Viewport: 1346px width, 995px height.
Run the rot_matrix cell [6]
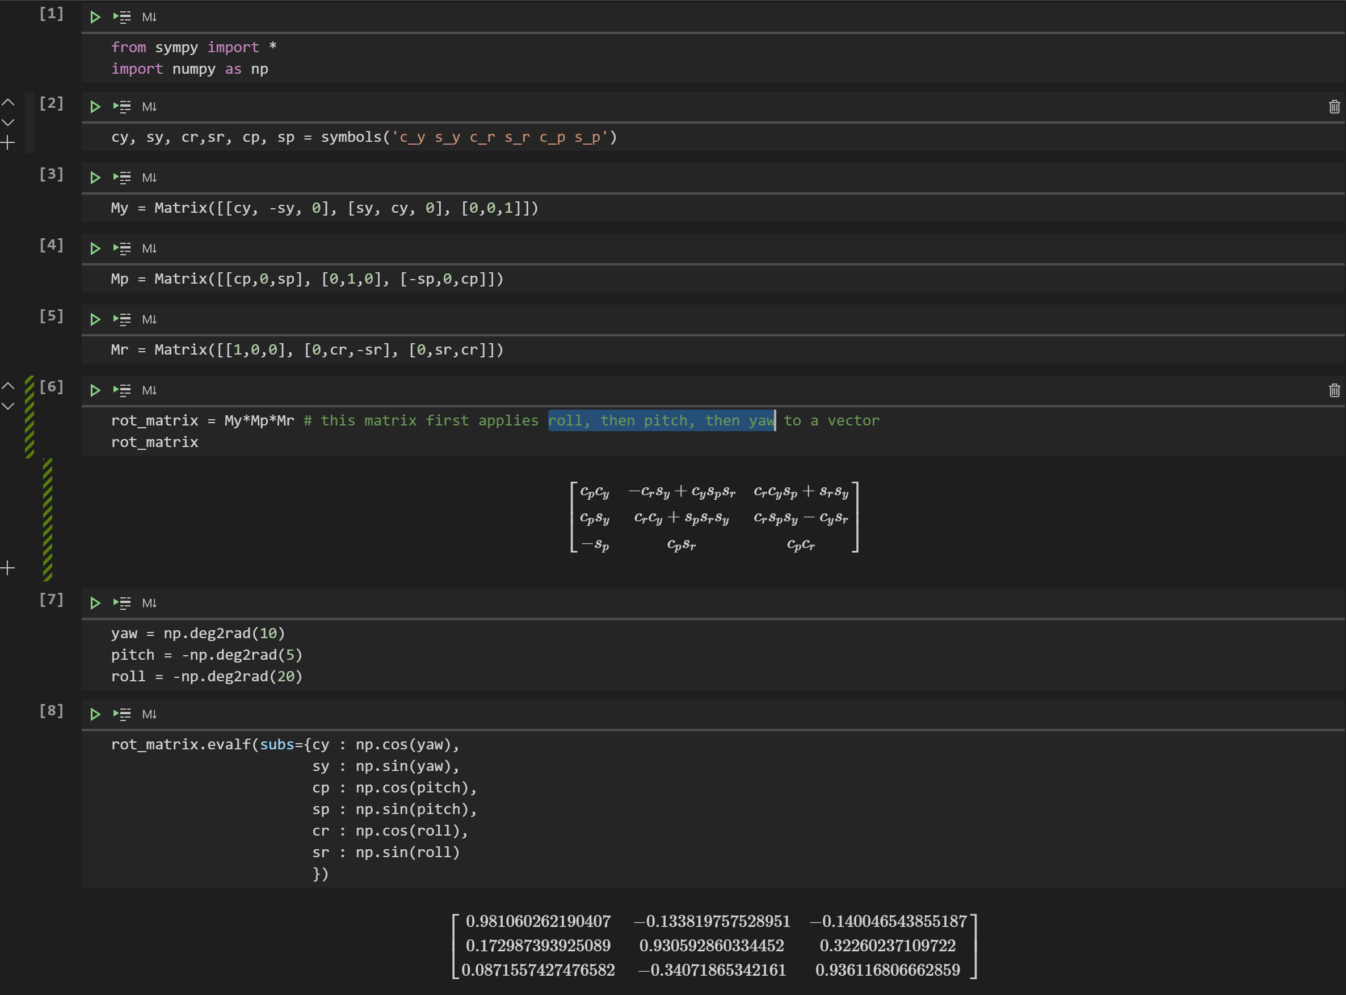tap(95, 390)
